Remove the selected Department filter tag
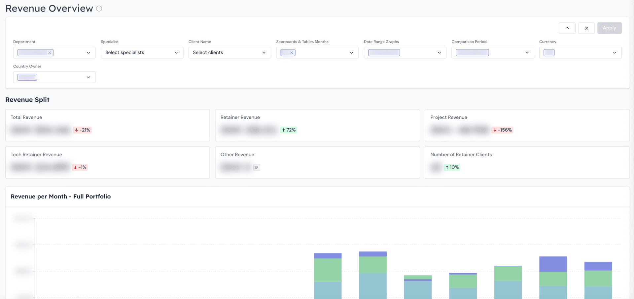This screenshot has width=634, height=299. pos(50,52)
